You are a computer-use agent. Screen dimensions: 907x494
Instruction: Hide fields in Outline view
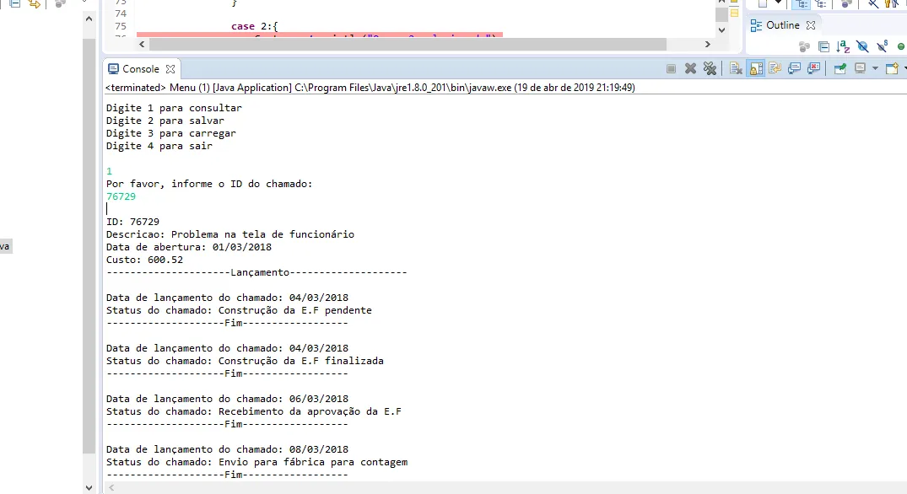[x=862, y=46]
